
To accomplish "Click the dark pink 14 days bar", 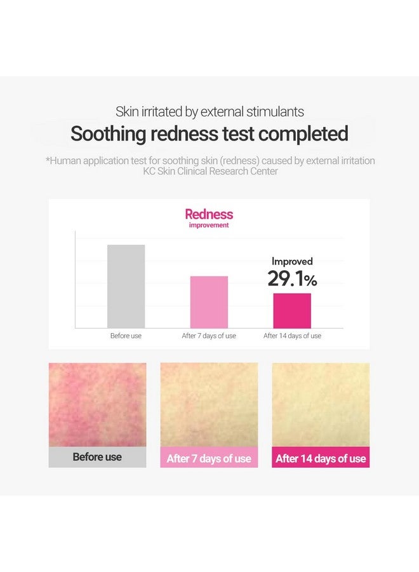I will (292, 310).
